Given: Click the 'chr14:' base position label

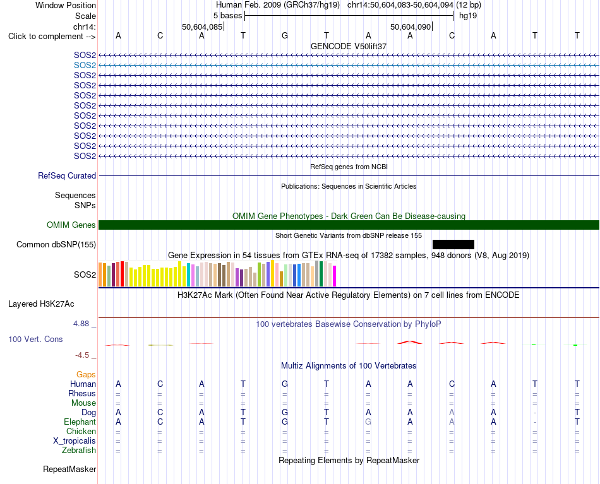Looking at the screenshot, I should [85, 27].
